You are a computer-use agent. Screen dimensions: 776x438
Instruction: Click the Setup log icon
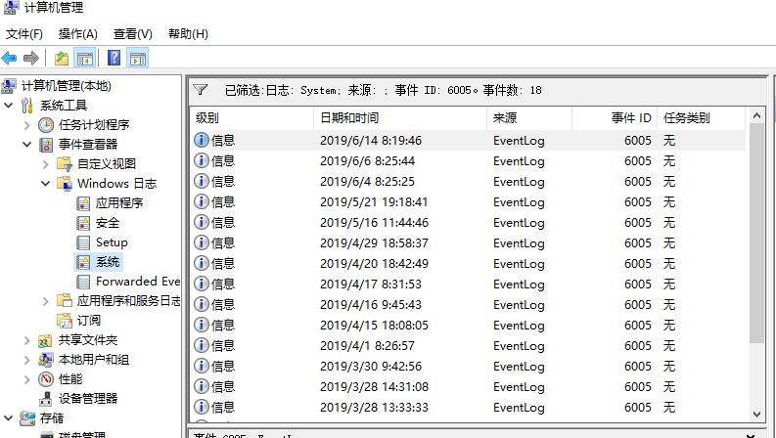pos(83,242)
